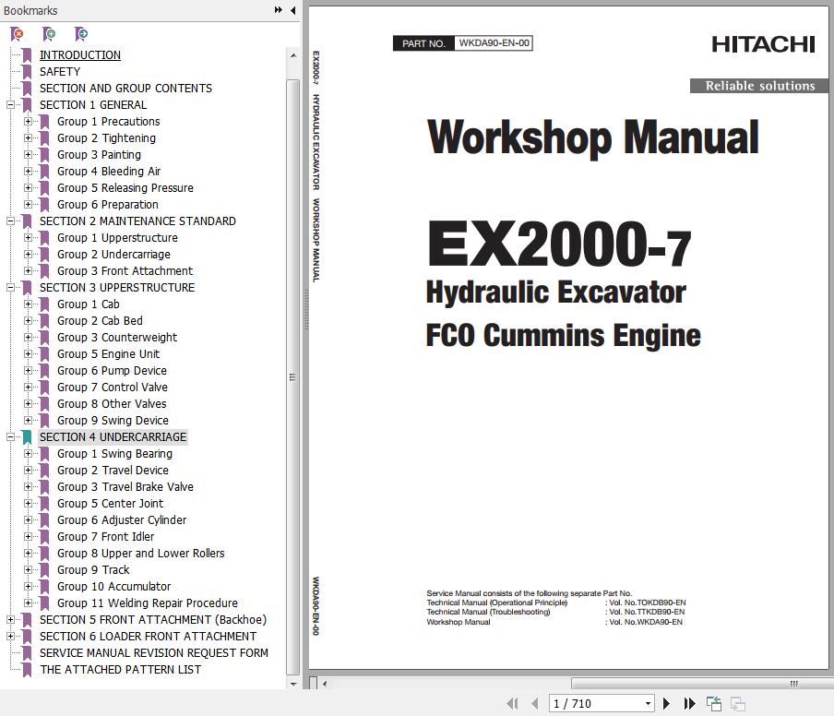The image size is (834, 716).
Task: Expand the bookmarks panel options arrows
Action: (x=279, y=10)
